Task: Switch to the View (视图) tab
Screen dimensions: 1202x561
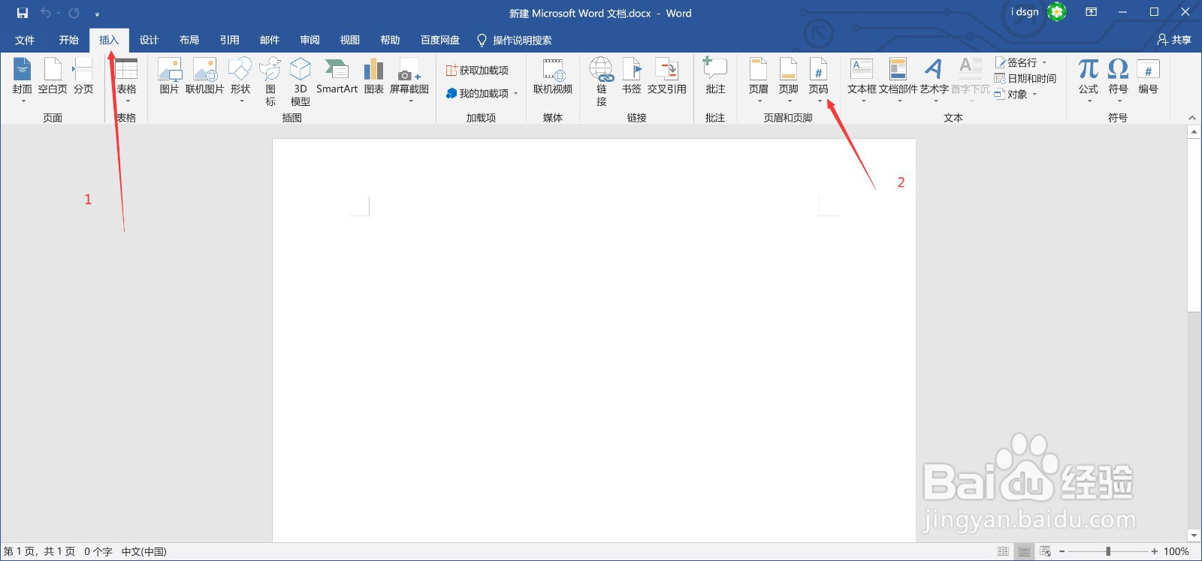Action: [350, 40]
